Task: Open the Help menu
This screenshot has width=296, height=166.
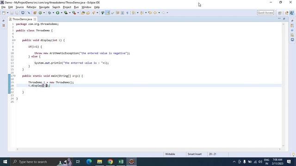Action: coord(97,7)
